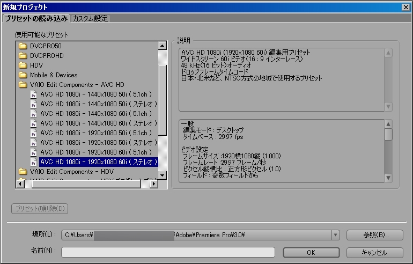
Task: Click preset icon for 1440x1080 50i ( ステレオ )
Action: click(x=33, y=104)
